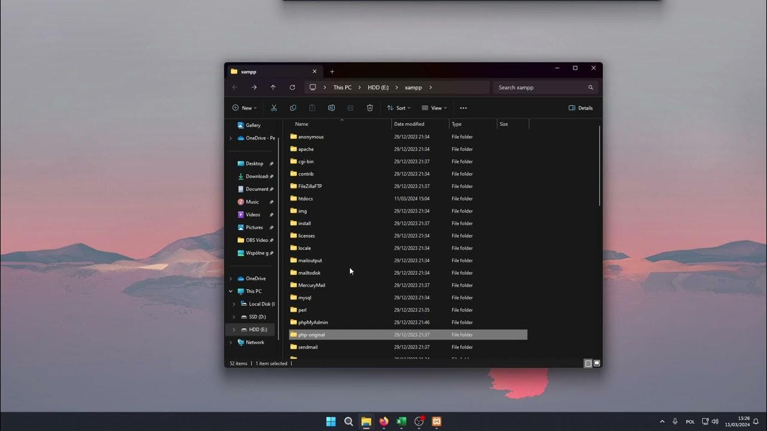Open Pictures in Quick access

[254, 227]
